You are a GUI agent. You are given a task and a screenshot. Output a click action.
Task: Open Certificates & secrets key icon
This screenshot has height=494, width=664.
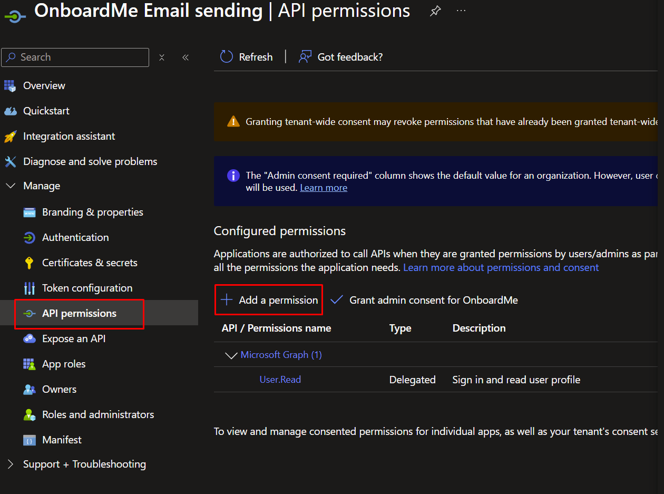tap(30, 263)
